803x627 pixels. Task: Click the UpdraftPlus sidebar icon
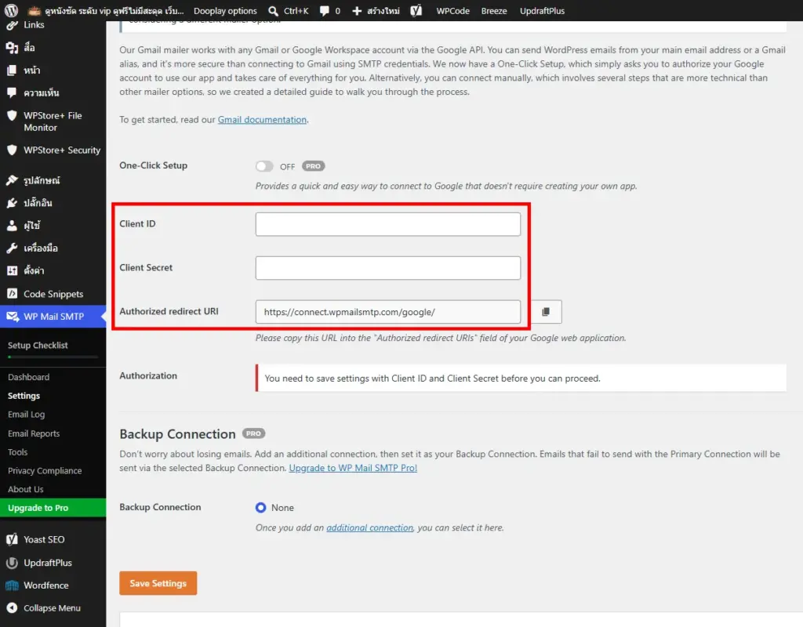(x=12, y=563)
